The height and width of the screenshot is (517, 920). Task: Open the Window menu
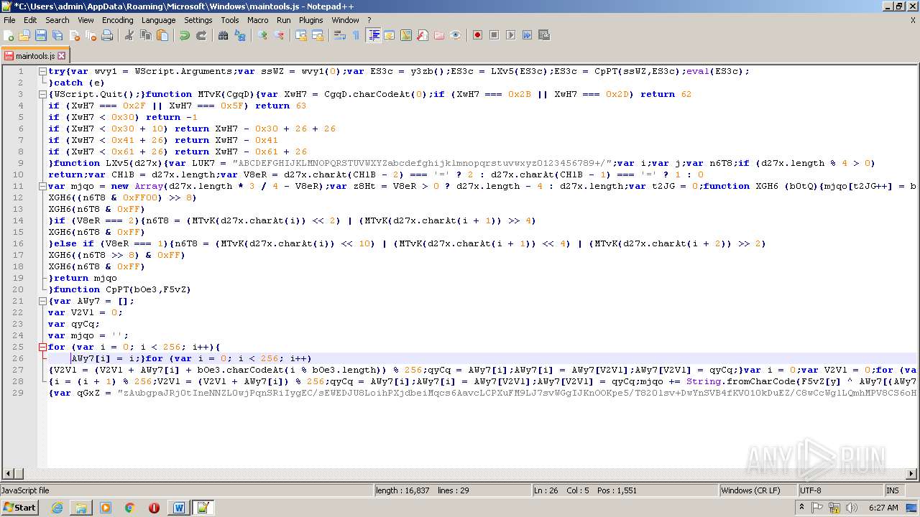coord(345,20)
